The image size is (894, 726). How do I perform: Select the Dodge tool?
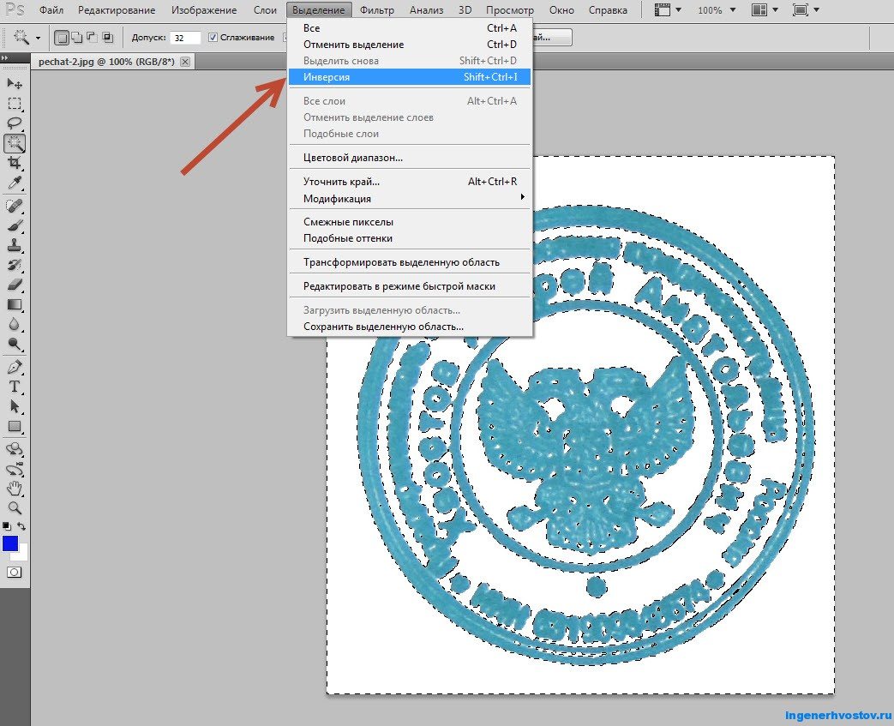coord(15,344)
